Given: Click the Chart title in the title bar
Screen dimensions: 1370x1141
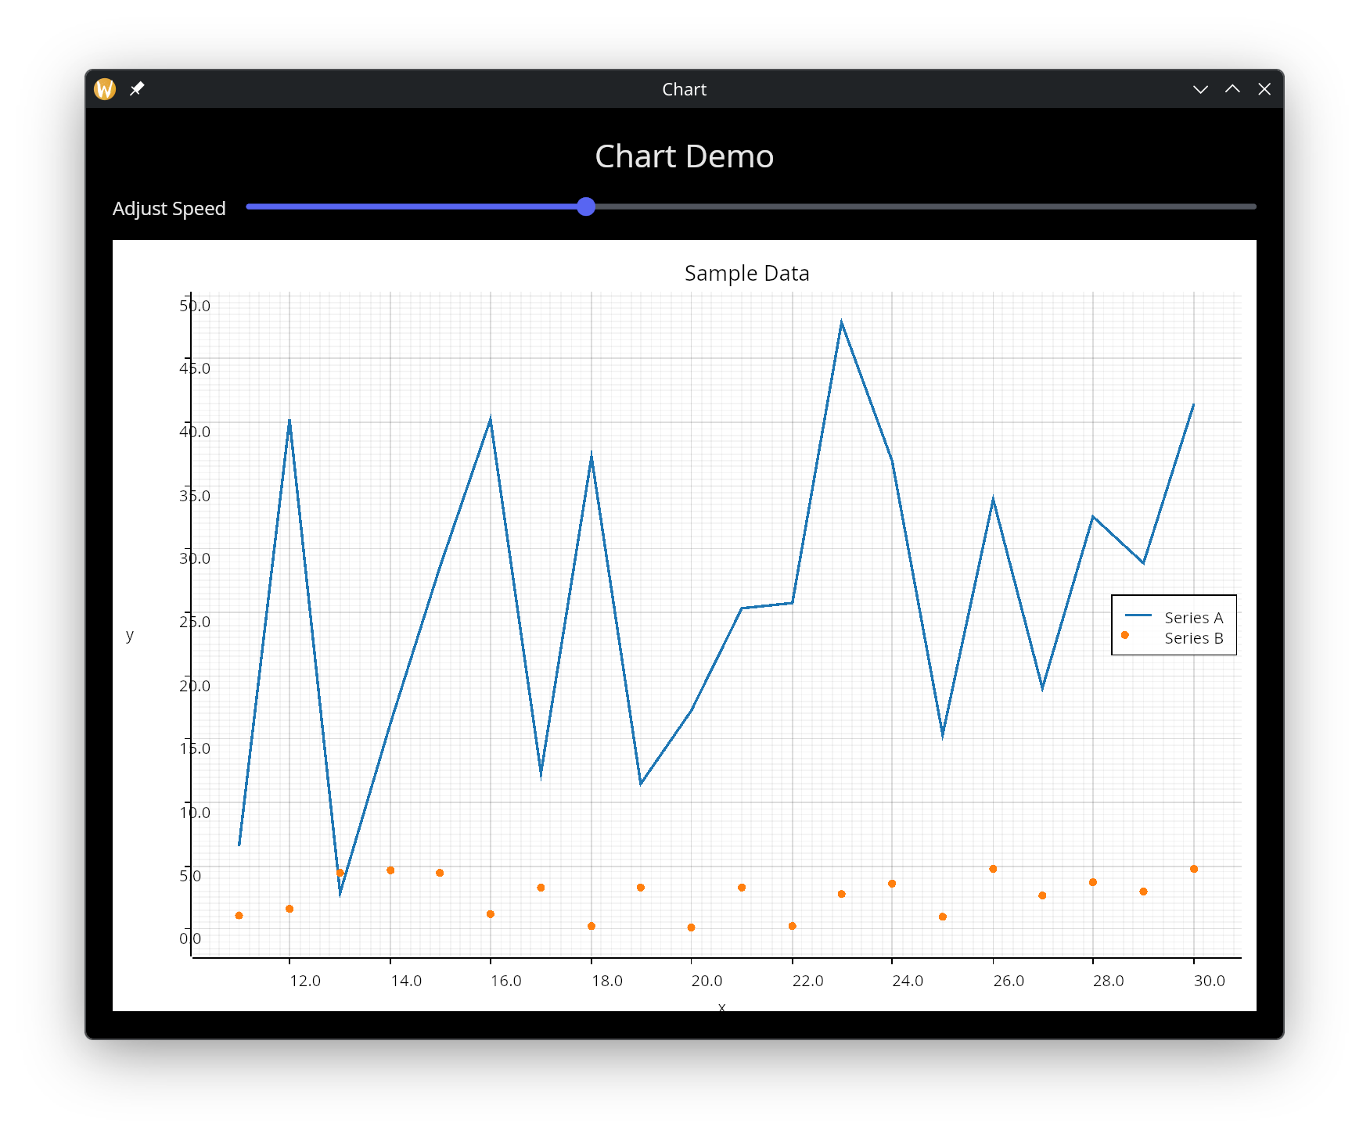Looking at the screenshot, I should click(684, 89).
